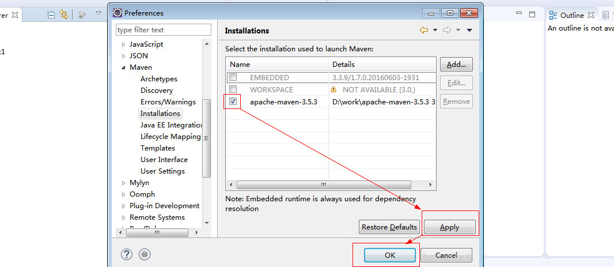Expand the Remote Systems tree node
614x267 pixels.
coord(123,217)
